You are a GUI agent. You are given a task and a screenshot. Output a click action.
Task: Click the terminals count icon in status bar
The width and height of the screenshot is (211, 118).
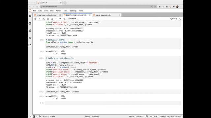click(34, 116)
